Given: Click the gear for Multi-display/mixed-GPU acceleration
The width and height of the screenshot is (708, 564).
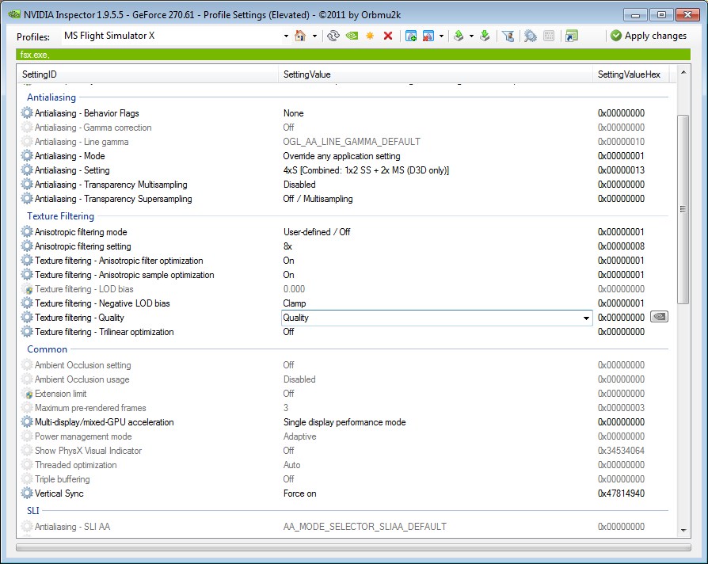Looking at the screenshot, I should tap(27, 422).
